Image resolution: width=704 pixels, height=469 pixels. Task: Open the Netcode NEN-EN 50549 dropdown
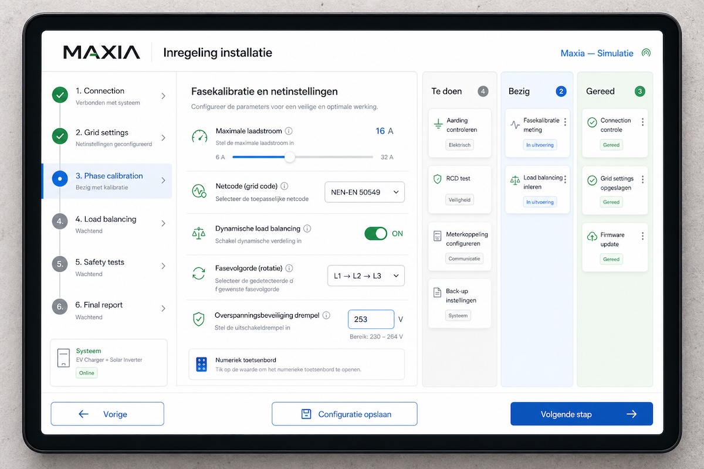coord(364,192)
